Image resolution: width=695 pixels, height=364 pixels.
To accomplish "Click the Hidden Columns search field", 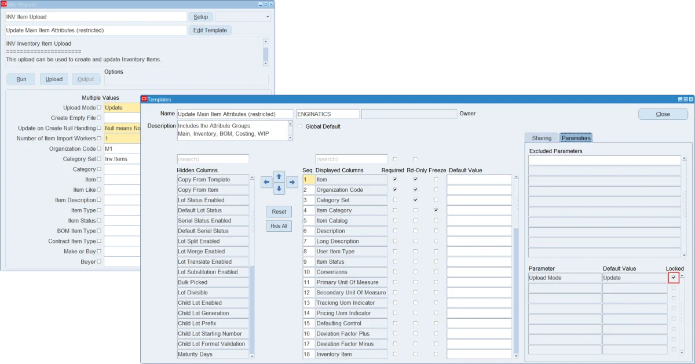I will (213, 159).
